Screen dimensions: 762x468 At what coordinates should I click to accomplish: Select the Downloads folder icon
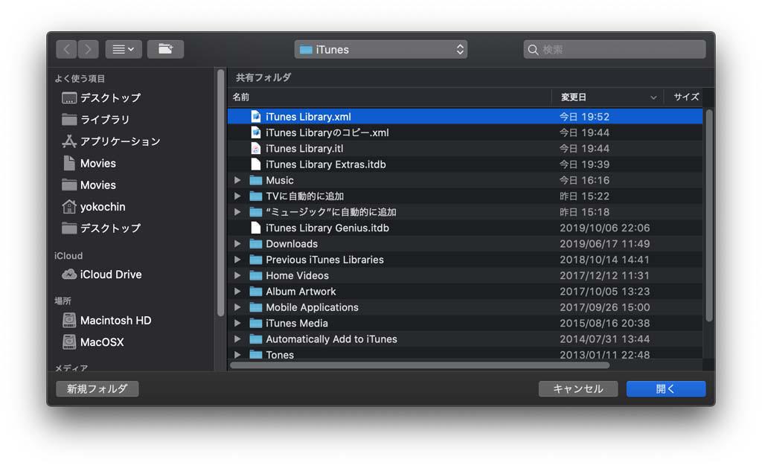coord(256,244)
